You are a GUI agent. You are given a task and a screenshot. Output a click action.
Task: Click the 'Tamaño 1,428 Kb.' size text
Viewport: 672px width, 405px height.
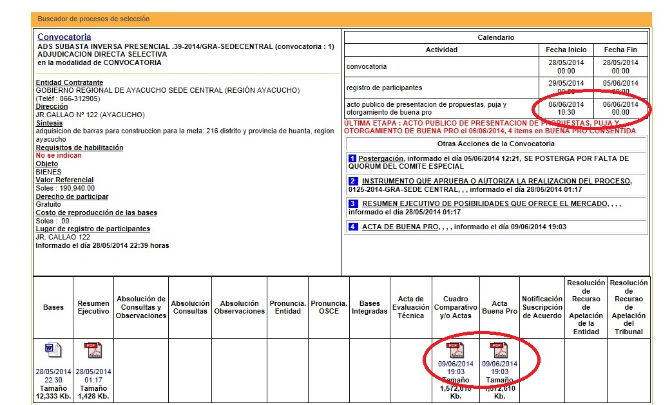click(x=93, y=392)
